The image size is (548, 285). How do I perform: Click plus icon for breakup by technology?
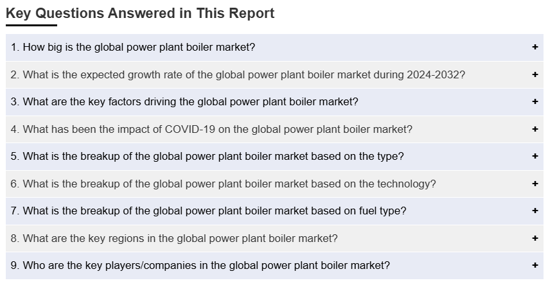tap(535, 184)
